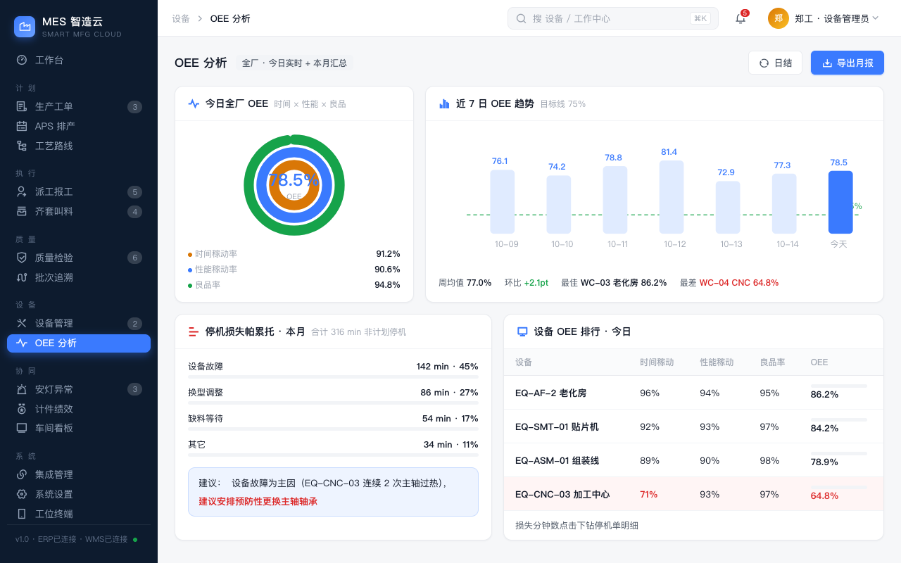Click the 生产工单 sidebar icon
The height and width of the screenshot is (563, 901).
click(22, 106)
